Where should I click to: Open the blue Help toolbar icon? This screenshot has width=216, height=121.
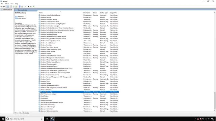pyautogui.click(x=20, y=7)
